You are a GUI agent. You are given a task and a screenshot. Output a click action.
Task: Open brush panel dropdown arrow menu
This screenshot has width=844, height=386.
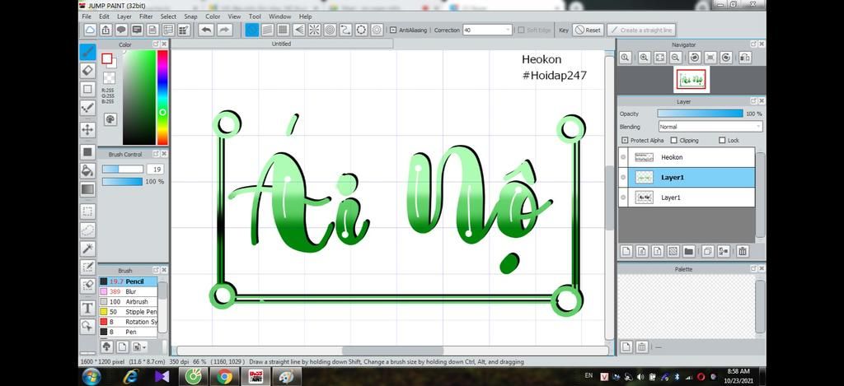coord(138,346)
